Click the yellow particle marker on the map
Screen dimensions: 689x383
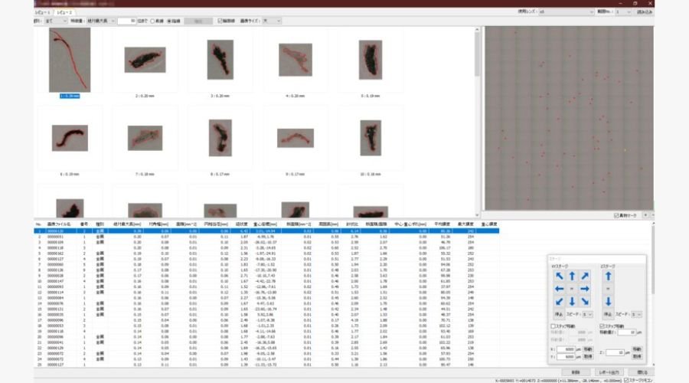coord(625,150)
